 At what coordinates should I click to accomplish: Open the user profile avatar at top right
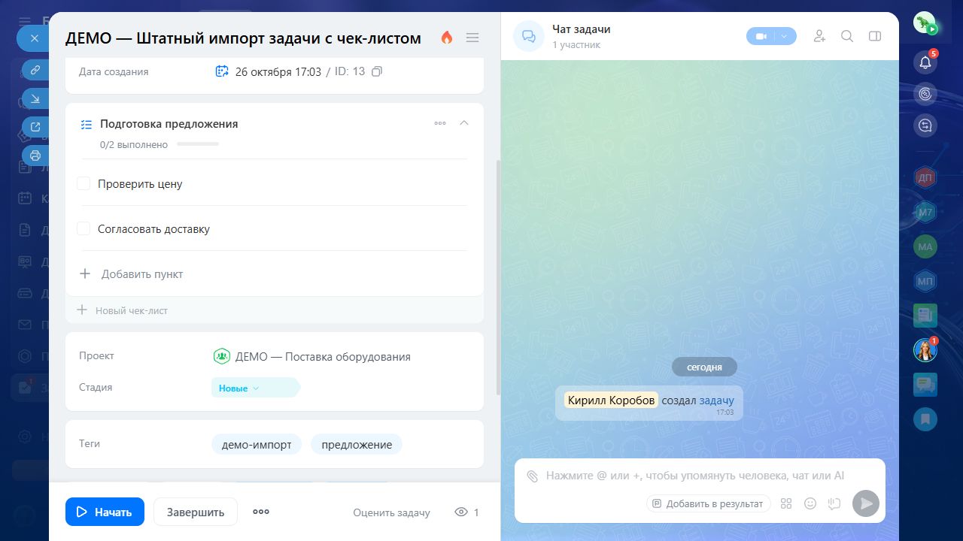click(925, 23)
